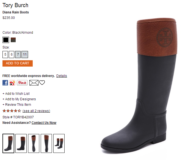Share on Weibo using the red icon
The image size is (185, 160).
pyautogui.click(x=12, y=83)
